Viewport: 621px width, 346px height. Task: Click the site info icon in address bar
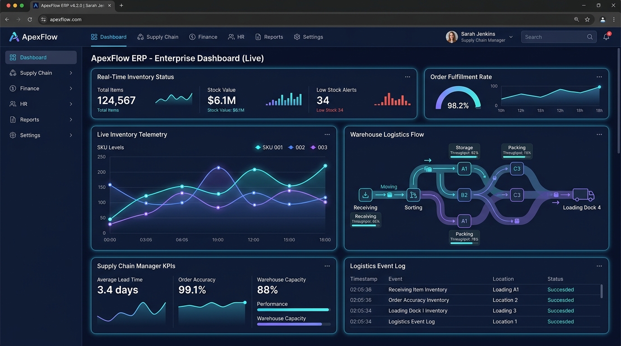click(43, 19)
